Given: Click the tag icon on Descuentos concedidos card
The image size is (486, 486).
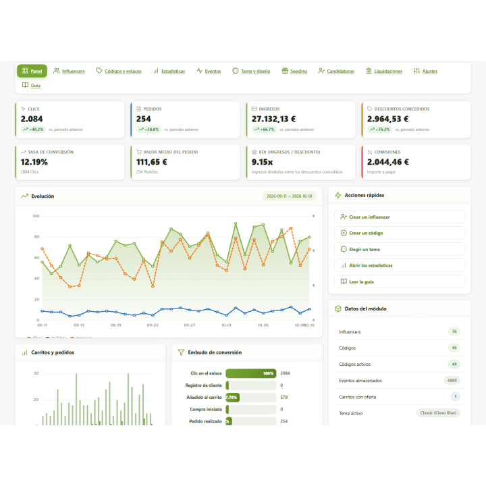Looking at the screenshot, I should pos(369,109).
